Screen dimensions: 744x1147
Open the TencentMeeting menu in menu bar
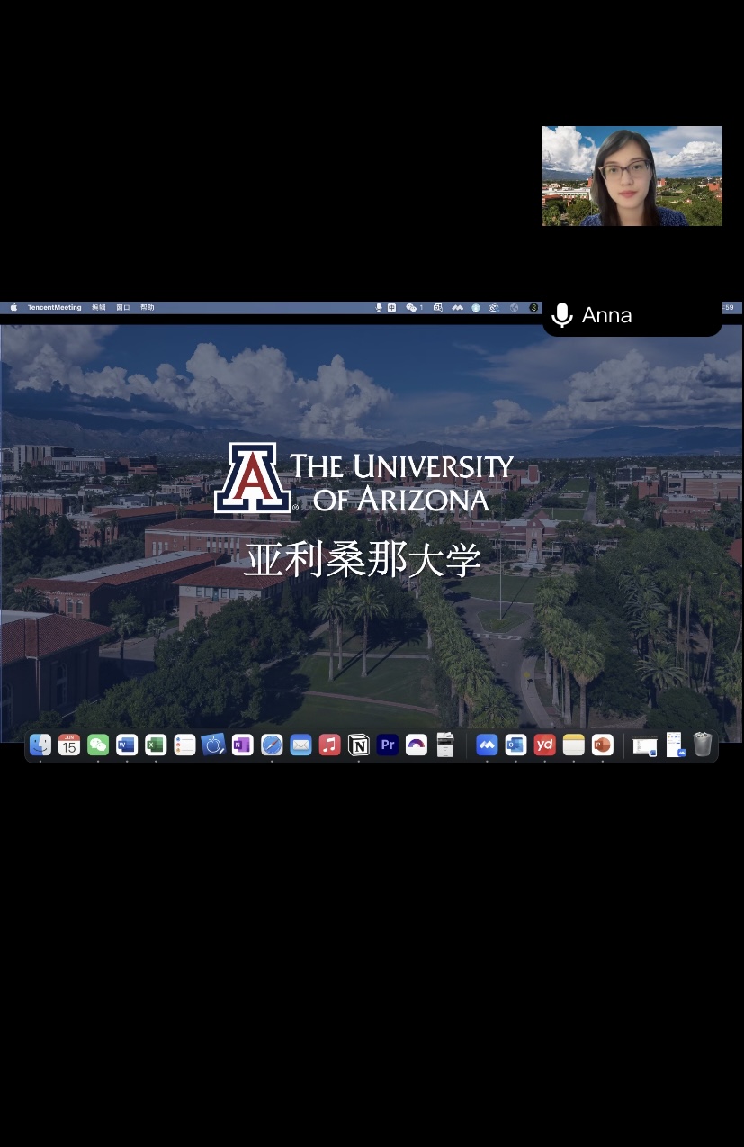(54, 308)
